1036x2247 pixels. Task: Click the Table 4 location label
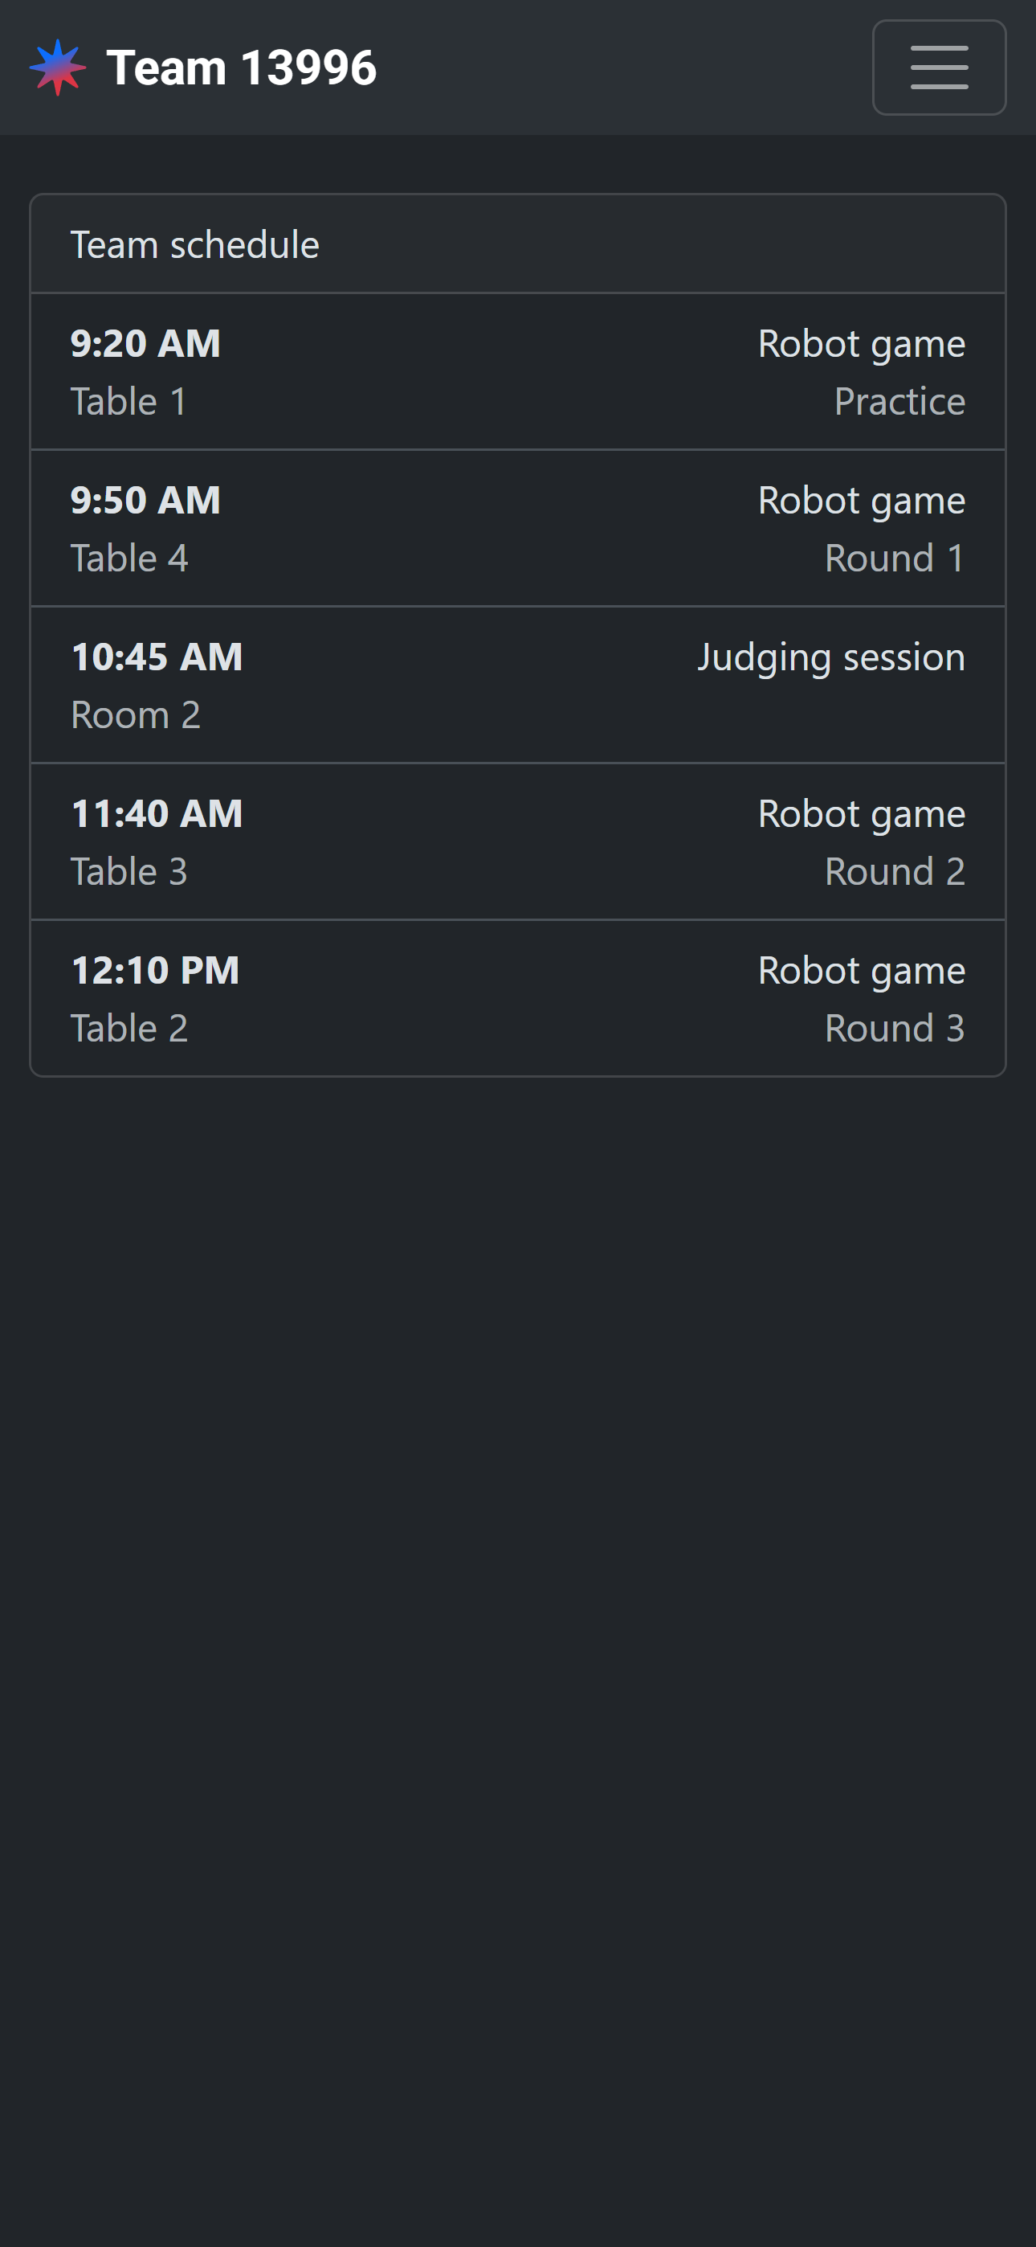pyautogui.click(x=129, y=559)
